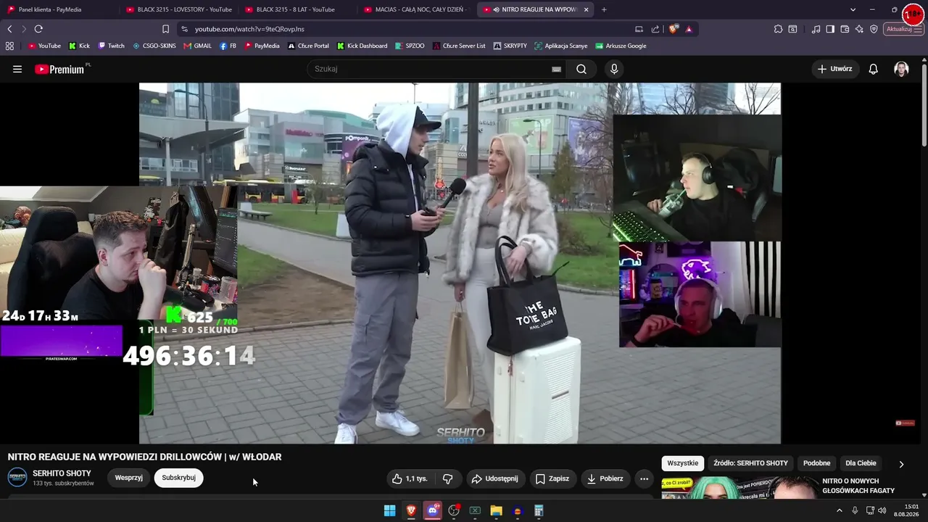
Task: Select the Podobne filter chip
Action: (817, 463)
